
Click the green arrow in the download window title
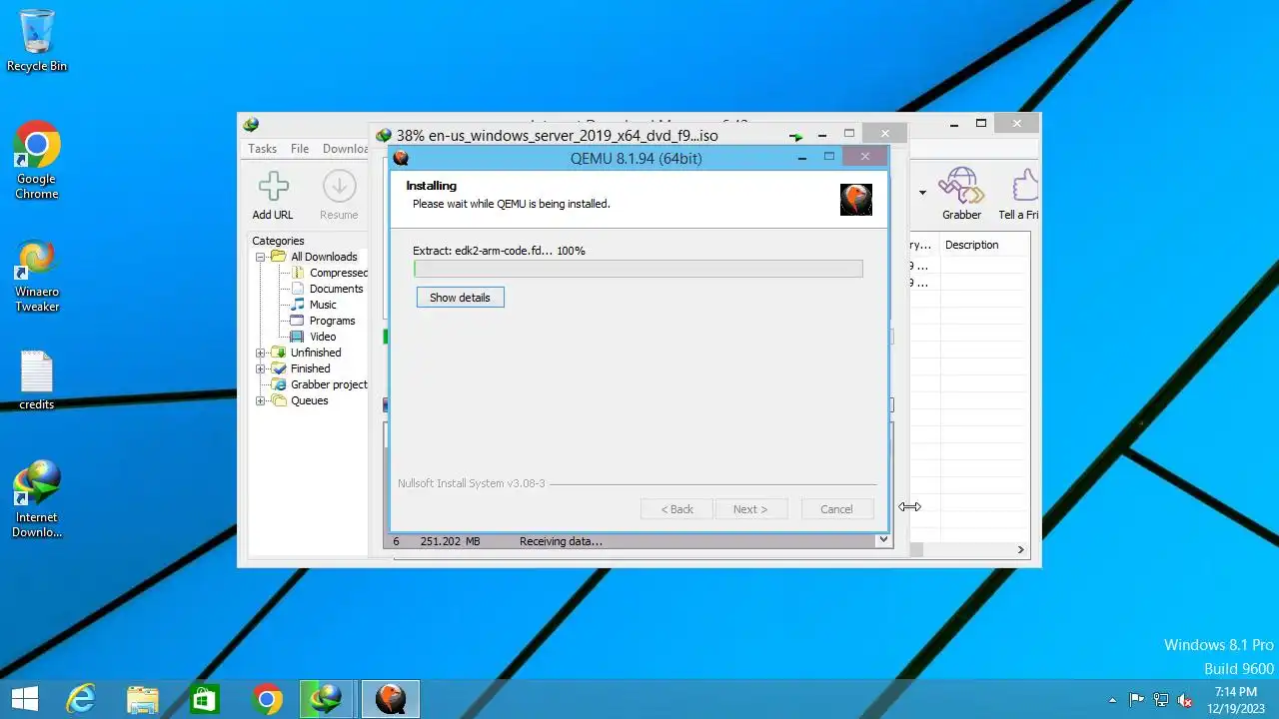(x=795, y=136)
